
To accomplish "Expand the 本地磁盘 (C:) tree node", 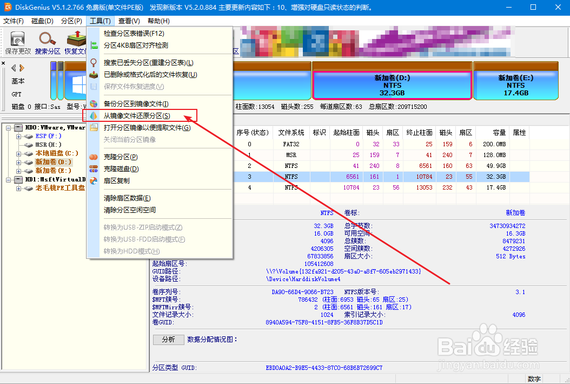I will (18, 154).
